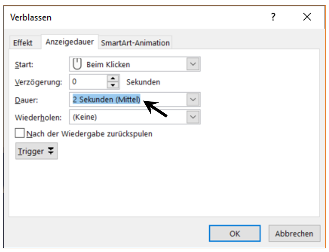Expand the Wiederholen dropdown arrow
Screen dimensions: 329x252
193,117
